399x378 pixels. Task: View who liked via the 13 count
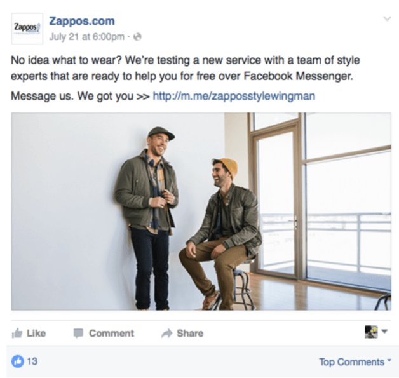pyautogui.click(x=32, y=361)
